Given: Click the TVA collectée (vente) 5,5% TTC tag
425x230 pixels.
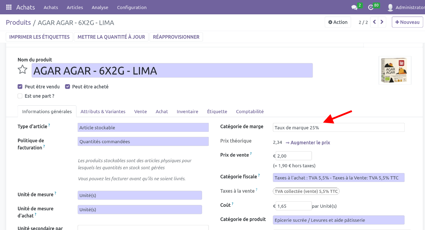Looking at the screenshot, I should coord(306,191).
